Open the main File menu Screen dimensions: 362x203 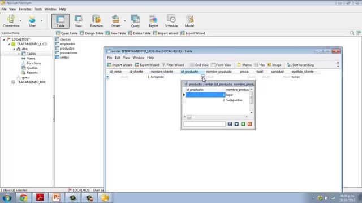coord(4,9)
